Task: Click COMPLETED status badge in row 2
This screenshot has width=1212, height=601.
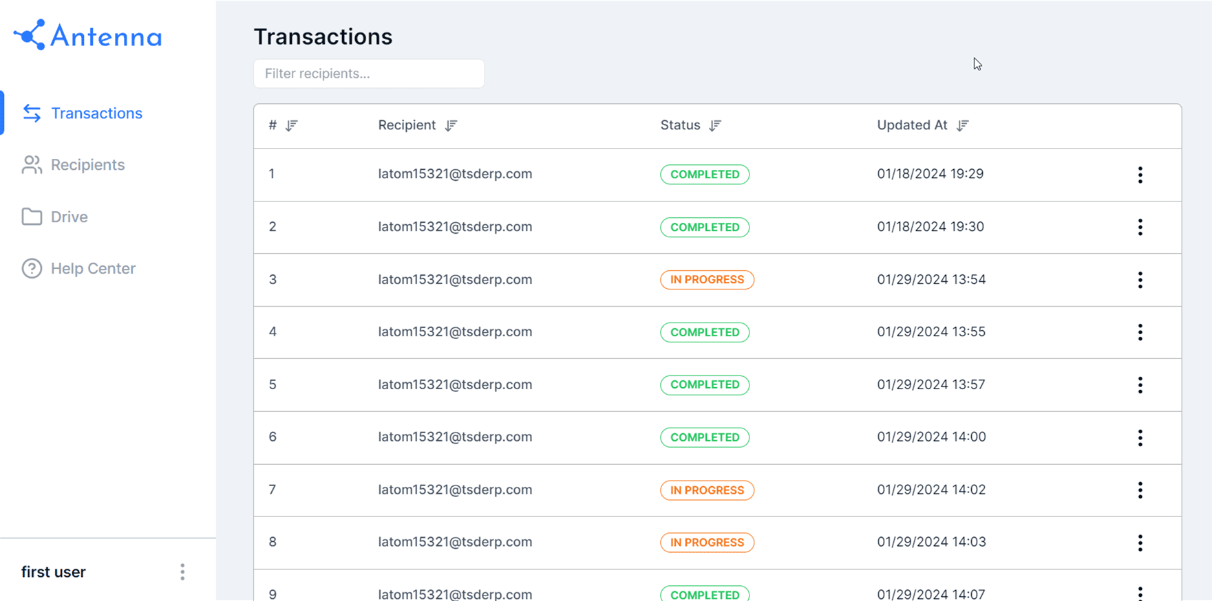Action: coord(704,227)
